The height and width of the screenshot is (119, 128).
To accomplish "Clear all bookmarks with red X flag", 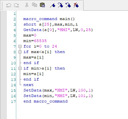I will (76, 5).
